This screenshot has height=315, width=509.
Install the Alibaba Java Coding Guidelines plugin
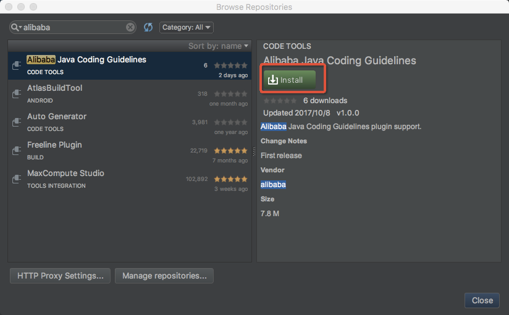[x=290, y=80]
